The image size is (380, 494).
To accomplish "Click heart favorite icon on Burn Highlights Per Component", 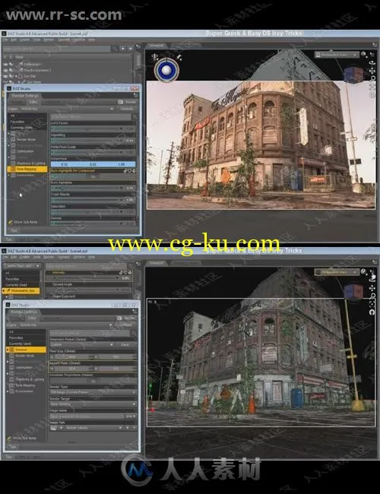I will click(x=129, y=171).
